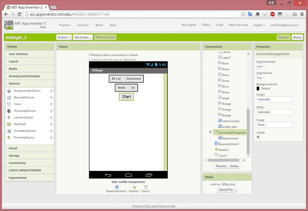
Task: Click Rename in Components panel
Action: pyautogui.click(x=221, y=166)
